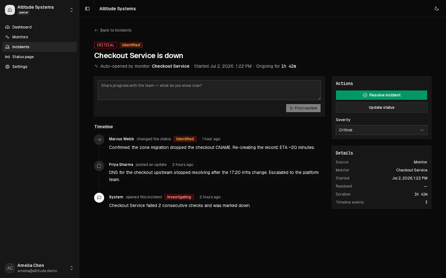Open Amelia Chen user account menu
The image size is (446, 278).
[x=39, y=268]
